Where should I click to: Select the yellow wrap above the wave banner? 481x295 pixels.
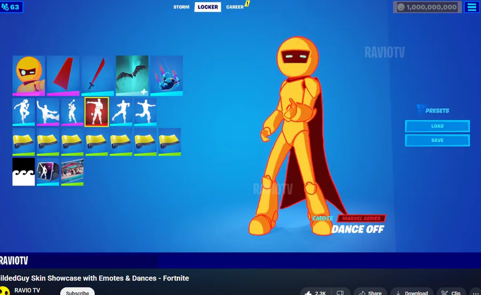[x=24, y=142]
